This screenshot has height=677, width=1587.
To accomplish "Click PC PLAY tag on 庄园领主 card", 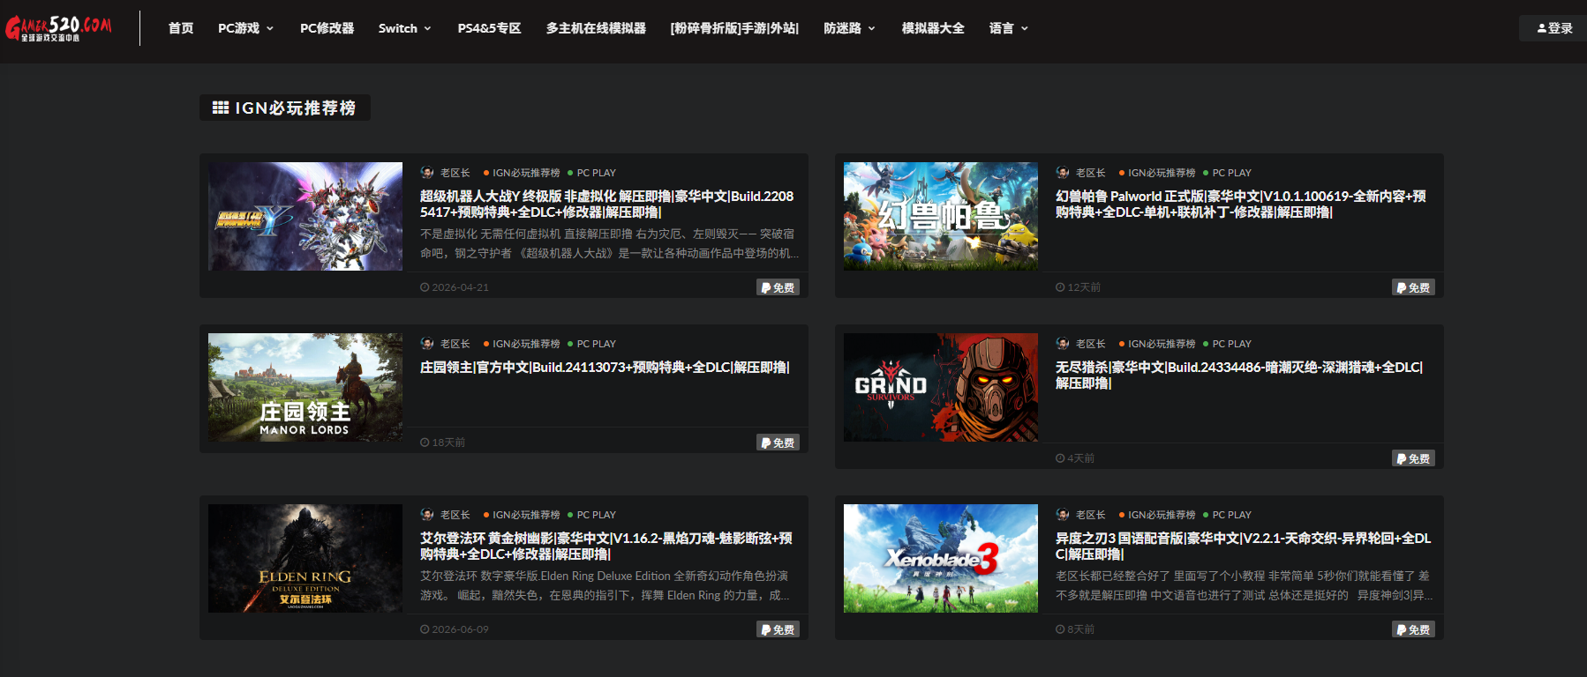I will point(592,344).
